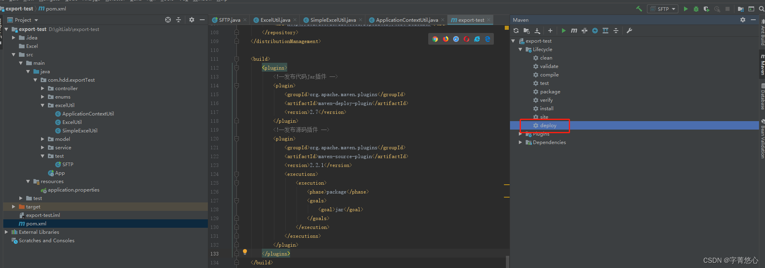The image size is (765, 268).
Task: Open in Firefox browser icon
Action: pos(446,39)
